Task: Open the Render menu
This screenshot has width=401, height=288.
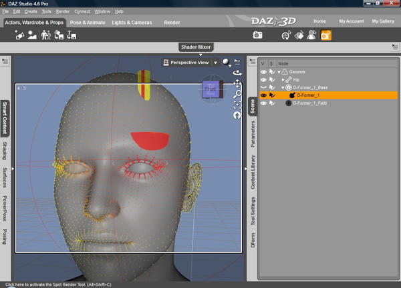Action: coord(63,11)
